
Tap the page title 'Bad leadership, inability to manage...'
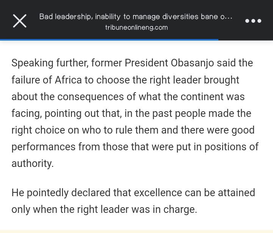(x=136, y=17)
